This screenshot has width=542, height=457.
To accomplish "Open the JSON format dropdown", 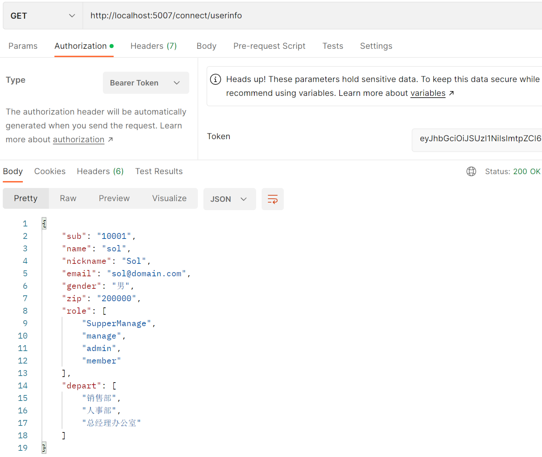I will [x=229, y=199].
